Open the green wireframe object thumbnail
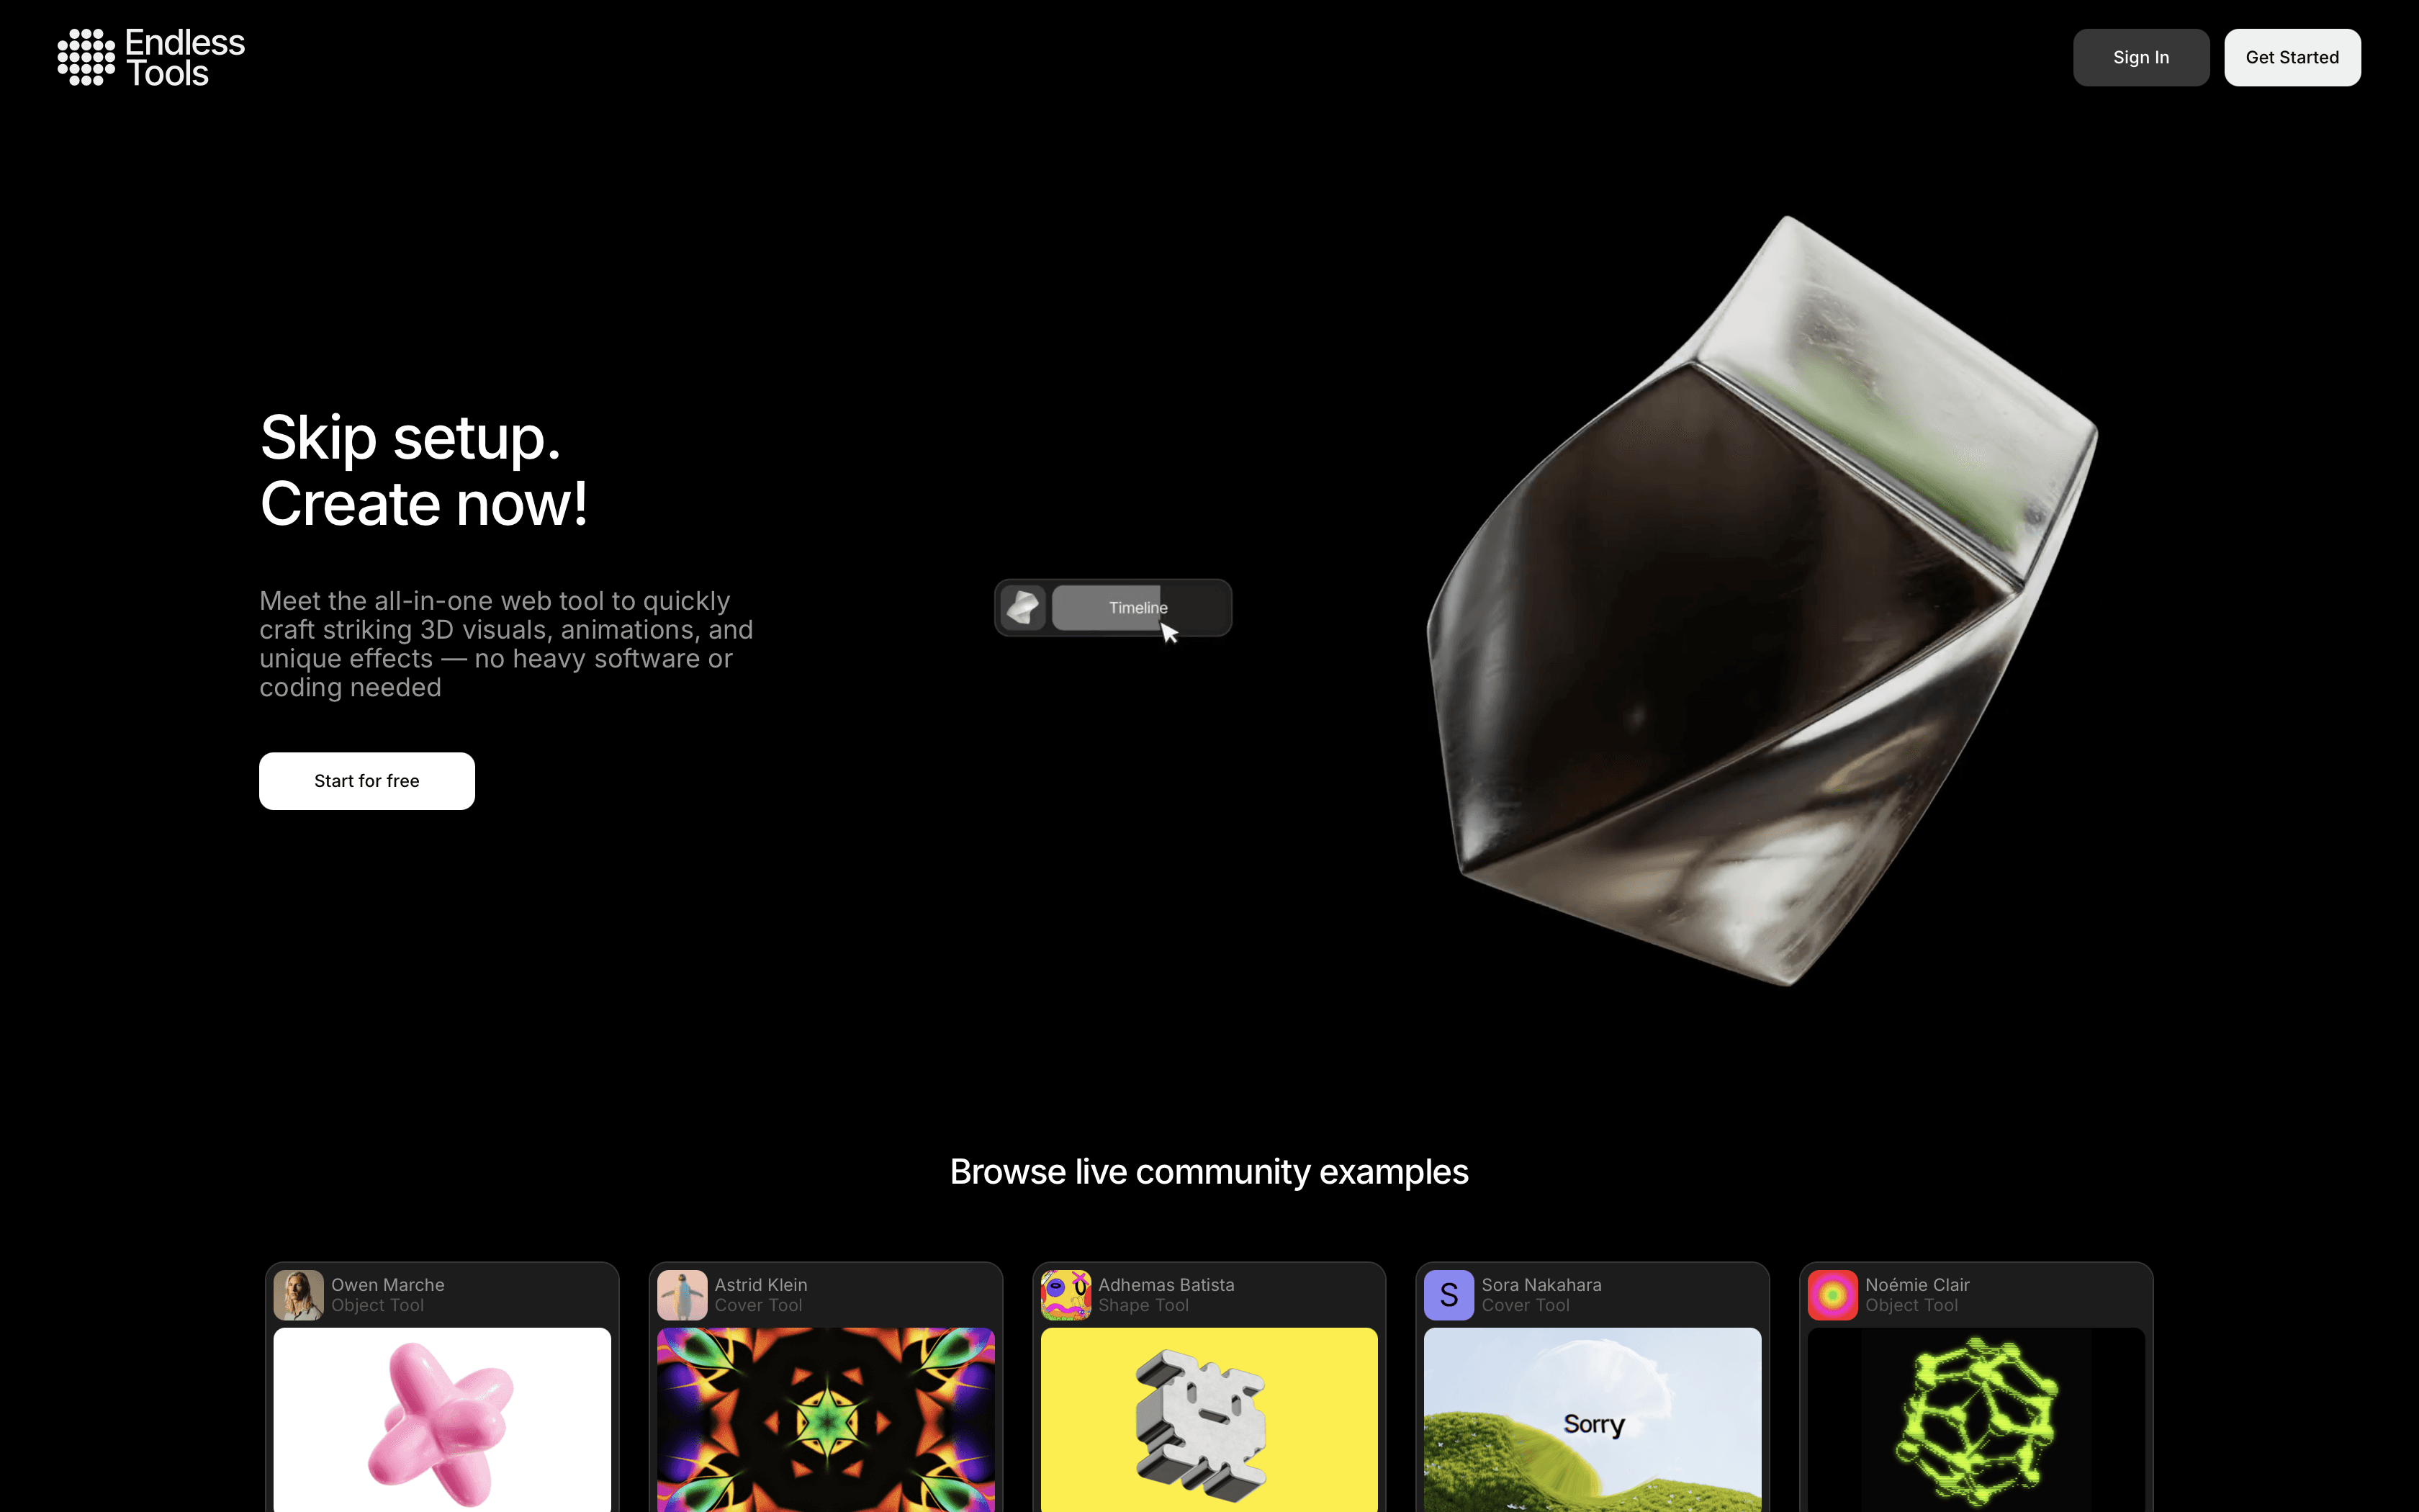This screenshot has width=2419, height=1512. [x=1976, y=1420]
